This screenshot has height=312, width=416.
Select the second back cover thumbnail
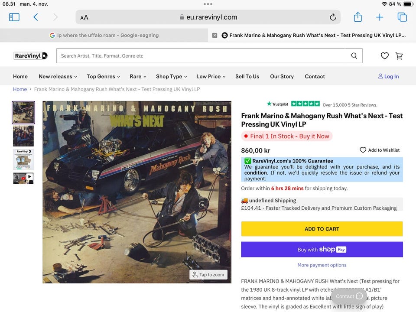point(23,136)
